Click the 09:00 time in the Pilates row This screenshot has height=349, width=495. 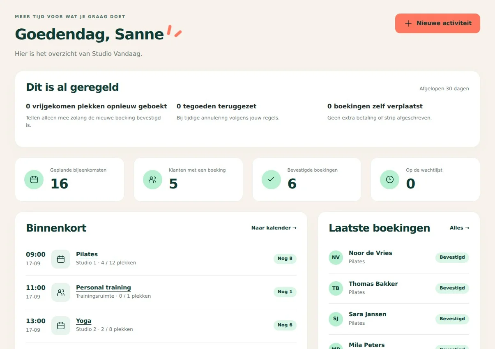click(36, 255)
